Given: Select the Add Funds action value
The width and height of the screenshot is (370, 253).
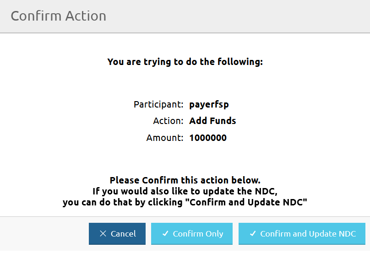Looking at the screenshot, I should [x=212, y=121].
